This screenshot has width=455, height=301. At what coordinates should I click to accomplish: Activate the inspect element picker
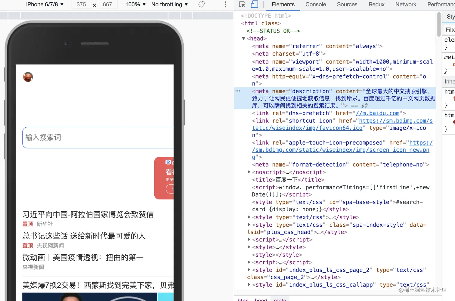coord(242,4)
